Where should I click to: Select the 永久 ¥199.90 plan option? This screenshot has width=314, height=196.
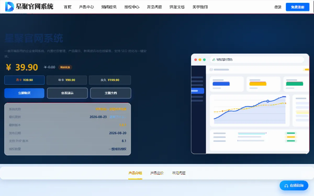pos(110,80)
